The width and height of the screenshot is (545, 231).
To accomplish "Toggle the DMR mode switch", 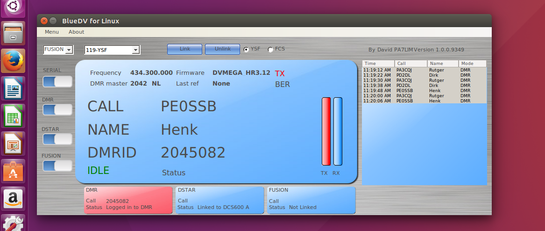I will (x=57, y=110).
